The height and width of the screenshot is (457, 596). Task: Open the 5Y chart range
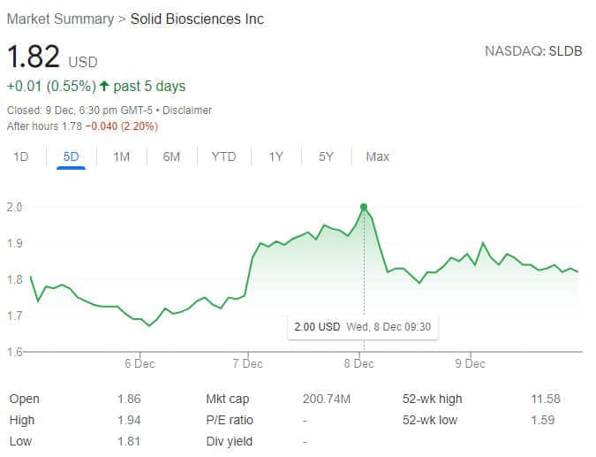tap(326, 156)
